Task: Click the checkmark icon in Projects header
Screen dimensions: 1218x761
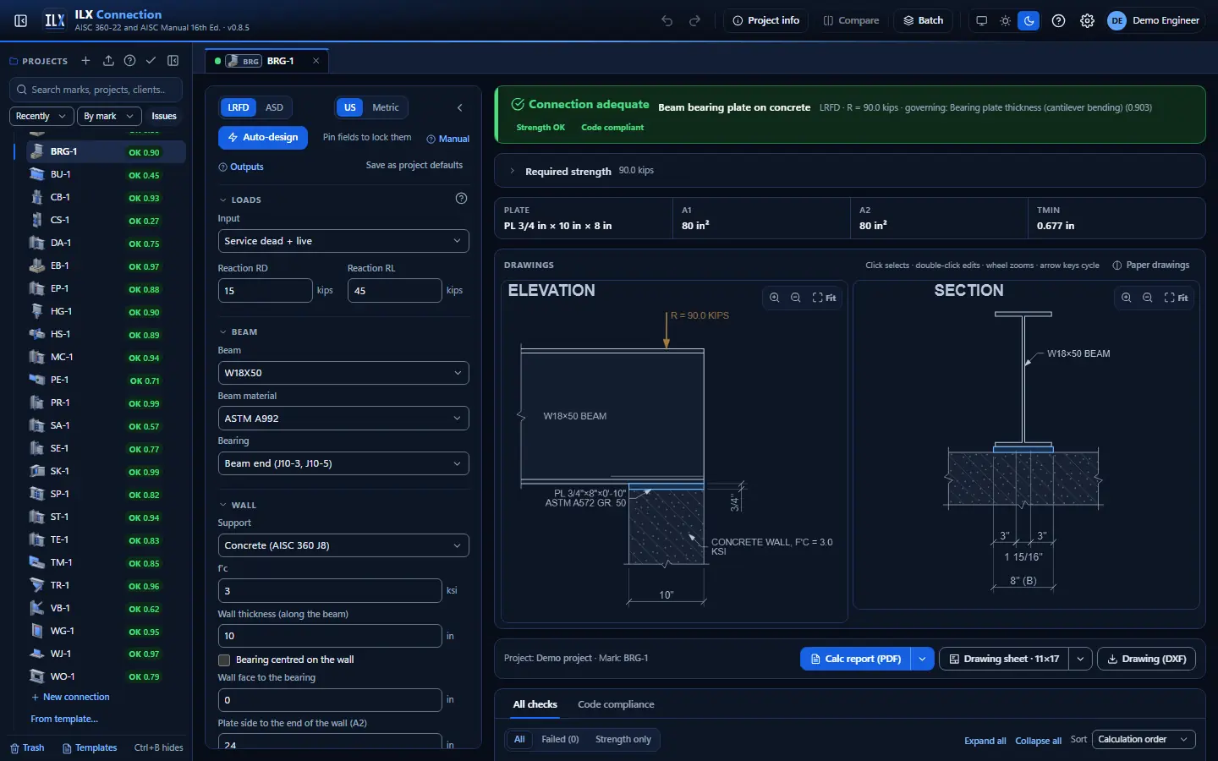Action: [x=151, y=61]
